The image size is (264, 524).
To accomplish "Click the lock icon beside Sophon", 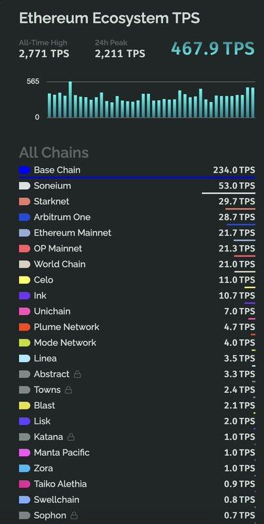I will point(74,515).
